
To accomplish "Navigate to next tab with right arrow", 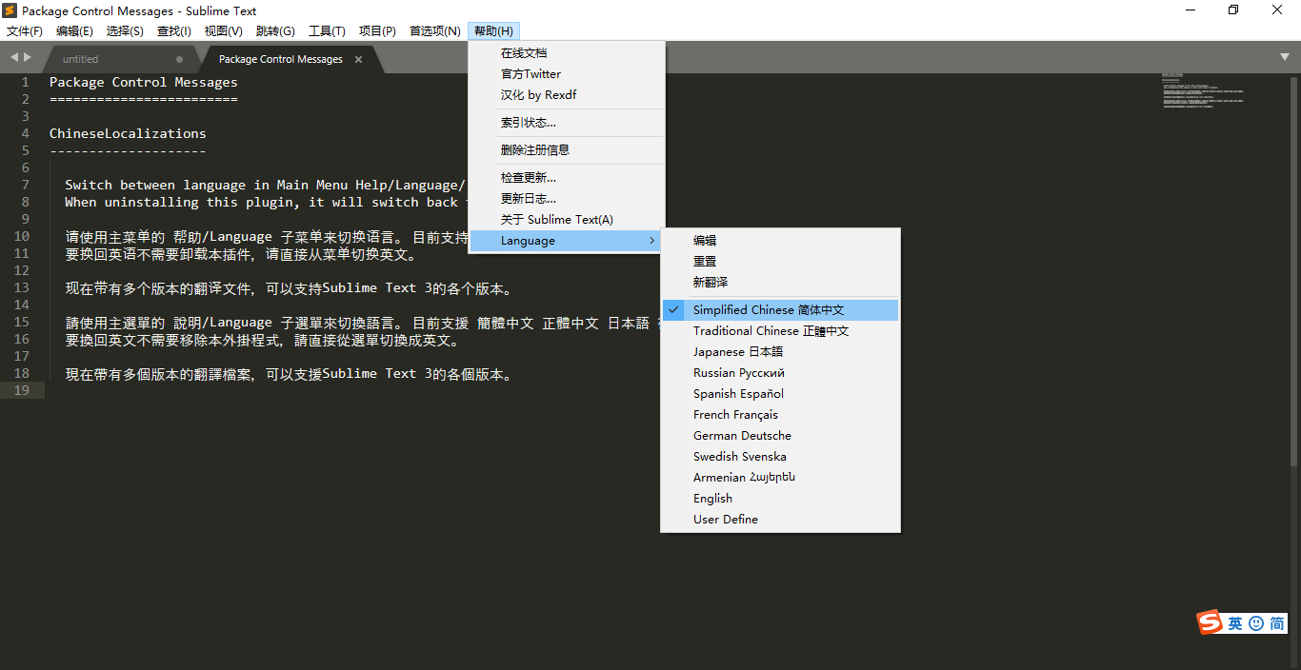I will pyautogui.click(x=28, y=58).
